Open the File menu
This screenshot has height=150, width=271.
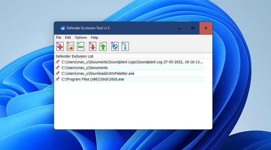[x=59, y=37]
